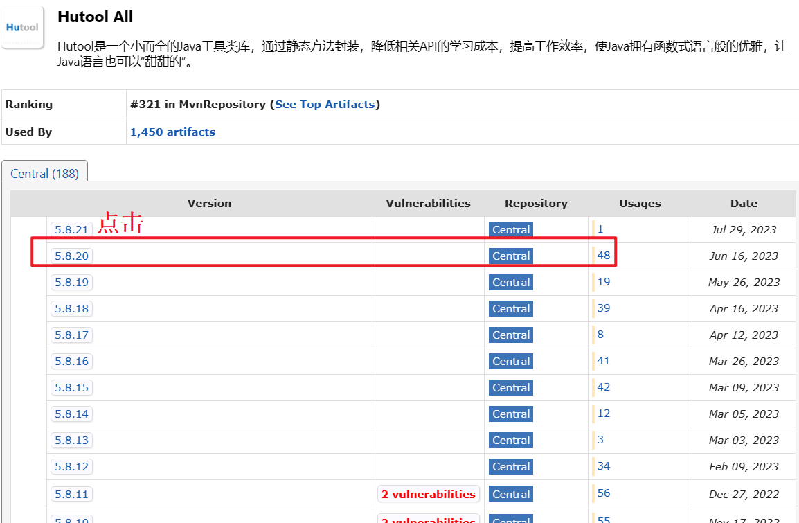This screenshot has height=523, width=799.
Task: Open usages count 56 for 5.8.11
Action: tap(603, 493)
